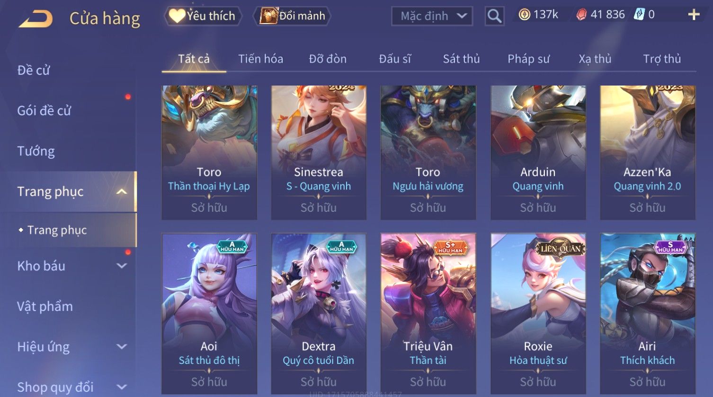Click the red gem currency icon

pos(581,15)
